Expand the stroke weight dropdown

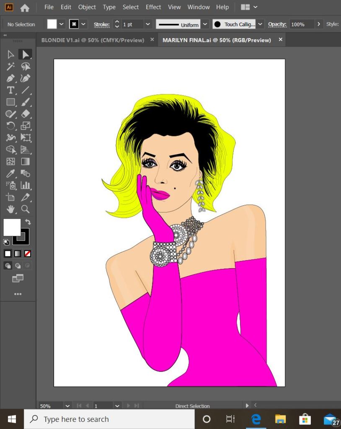147,24
